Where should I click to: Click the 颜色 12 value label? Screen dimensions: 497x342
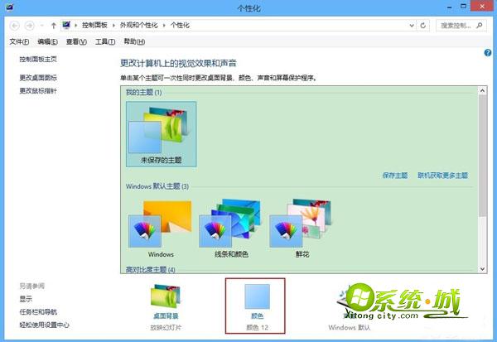point(257,327)
